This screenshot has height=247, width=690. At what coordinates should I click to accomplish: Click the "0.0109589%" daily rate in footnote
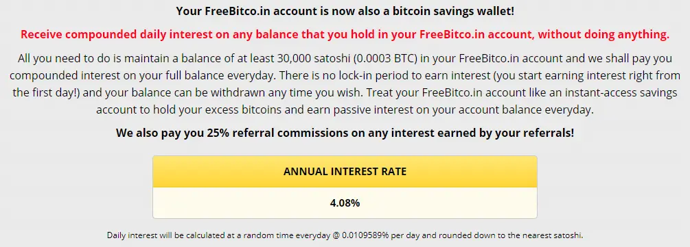coord(365,235)
